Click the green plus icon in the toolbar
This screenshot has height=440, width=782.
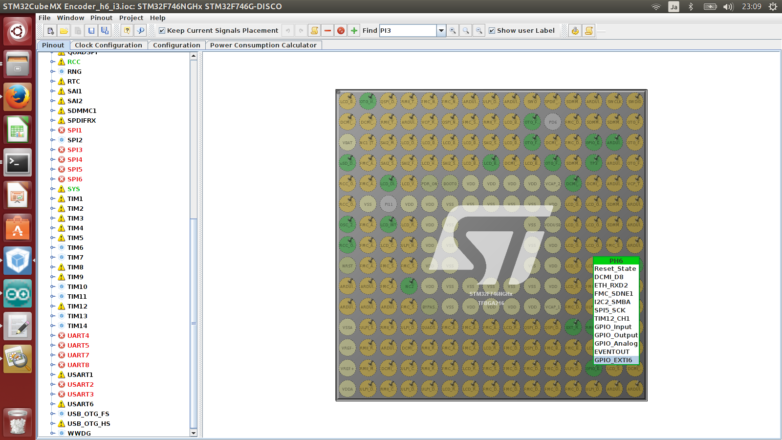354,31
